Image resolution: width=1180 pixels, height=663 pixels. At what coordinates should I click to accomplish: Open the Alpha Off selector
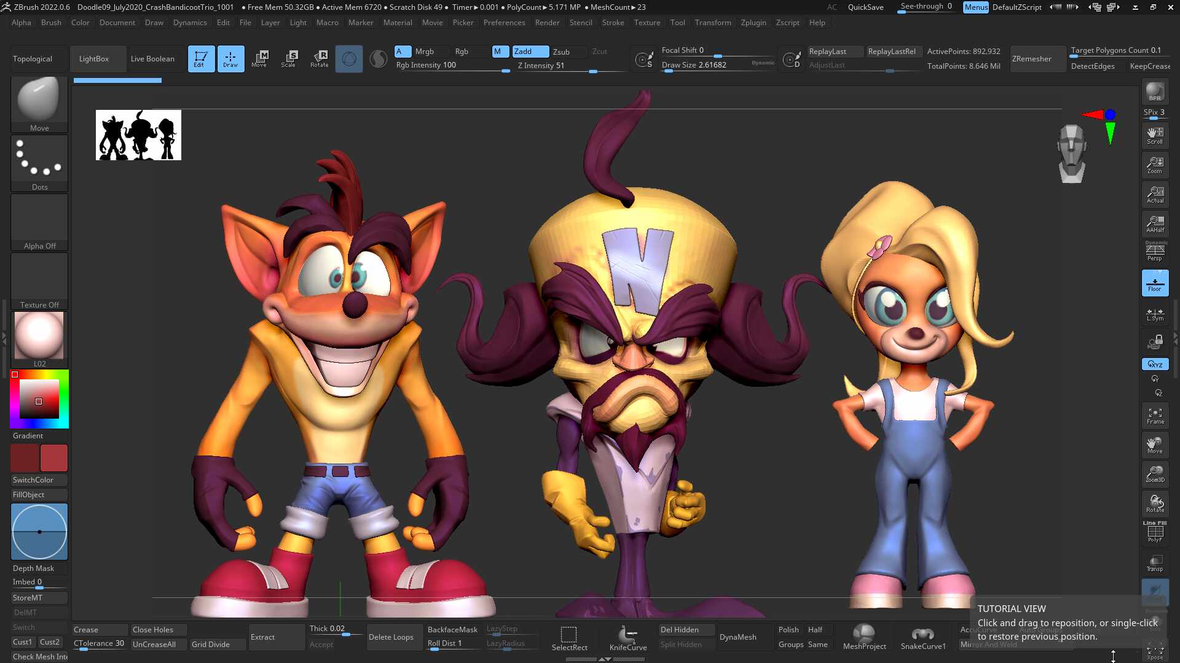(39, 222)
